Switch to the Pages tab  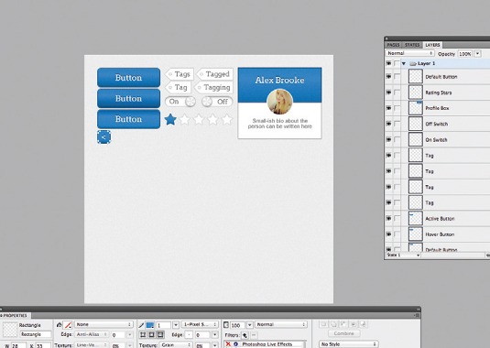(x=394, y=45)
